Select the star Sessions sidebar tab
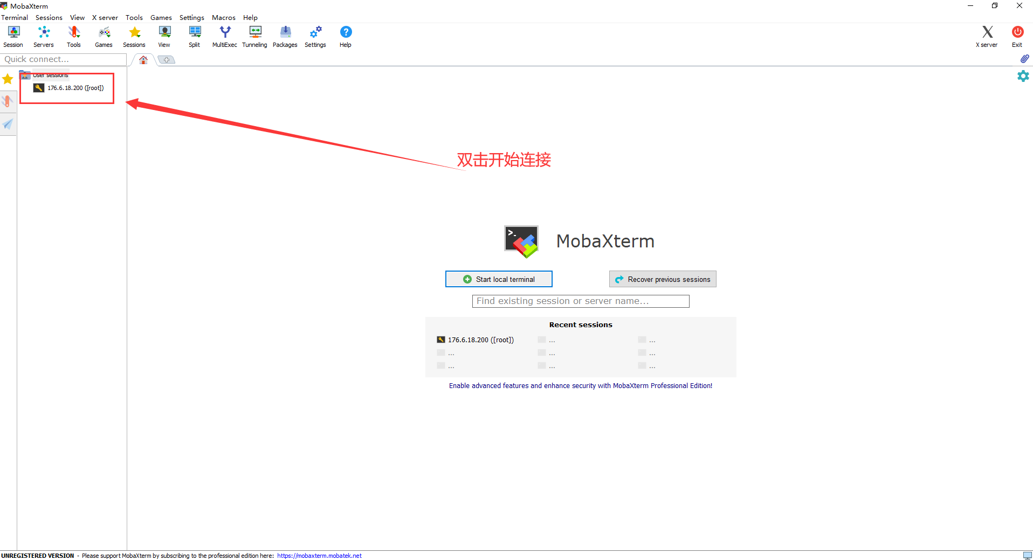Viewport: 1033px width, 560px height. click(8, 79)
